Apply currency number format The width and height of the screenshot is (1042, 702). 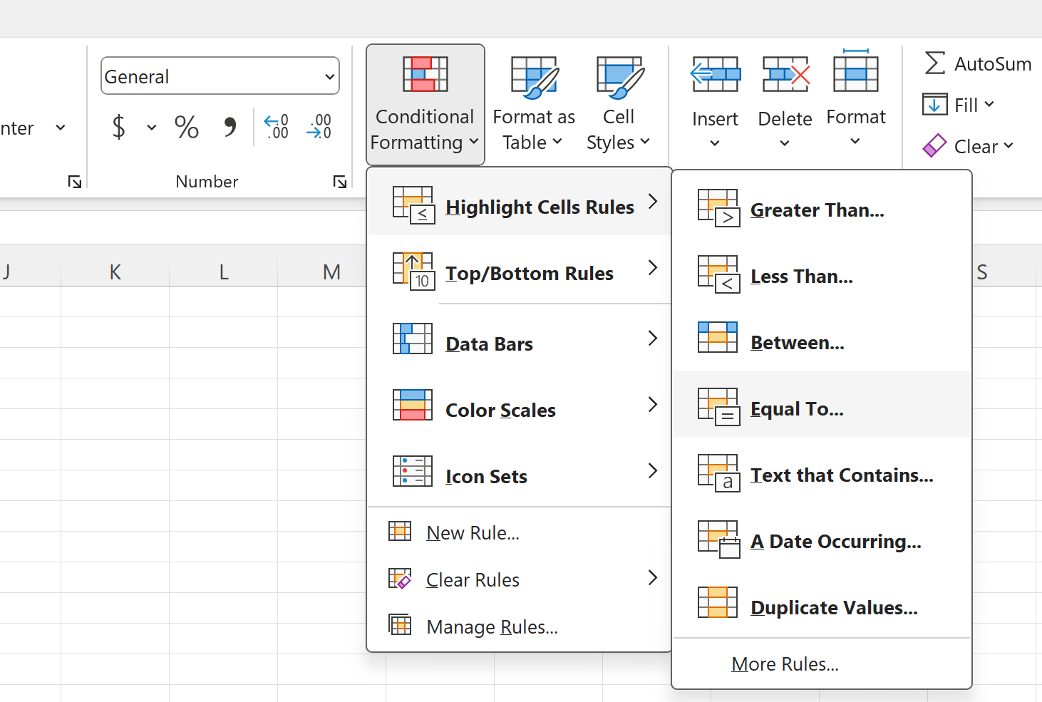tap(118, 127)
